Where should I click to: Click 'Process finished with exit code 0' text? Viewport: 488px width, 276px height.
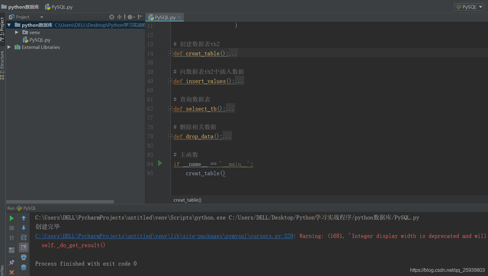[x=86, y=264]
